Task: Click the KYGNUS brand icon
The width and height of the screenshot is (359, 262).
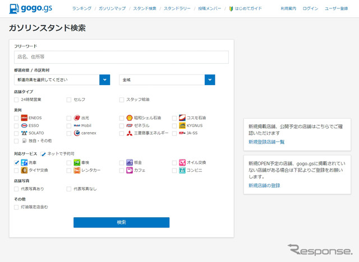Action: pyautogui.click(x=182, y=125)
